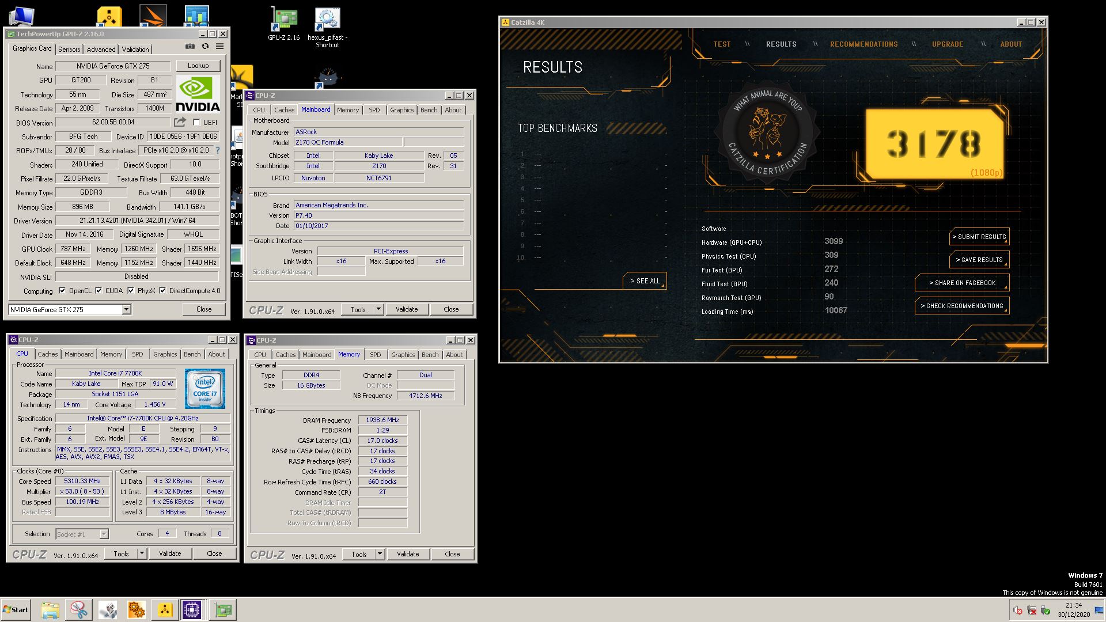Open the Caches tab in CPU-Z CPU window

click(x=48, y=354)
